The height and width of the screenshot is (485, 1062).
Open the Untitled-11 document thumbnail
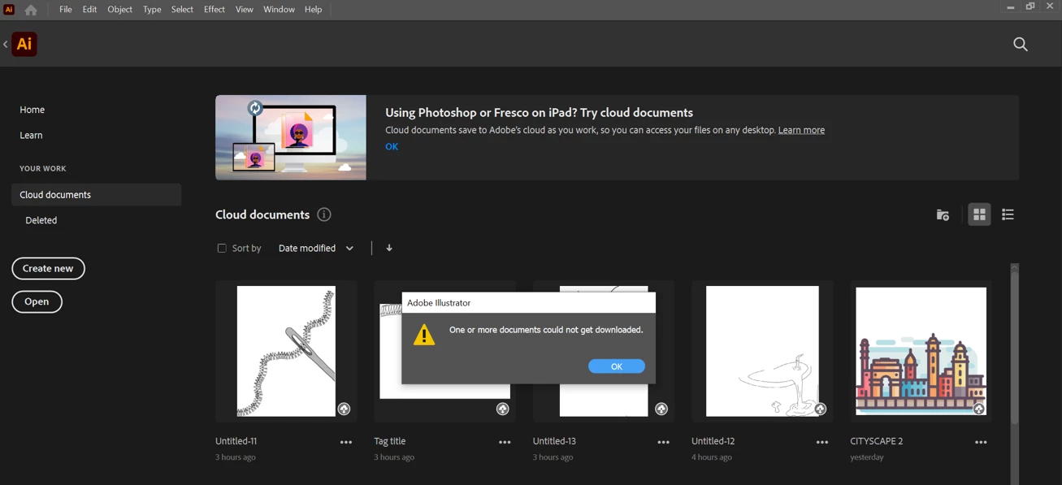286,351
